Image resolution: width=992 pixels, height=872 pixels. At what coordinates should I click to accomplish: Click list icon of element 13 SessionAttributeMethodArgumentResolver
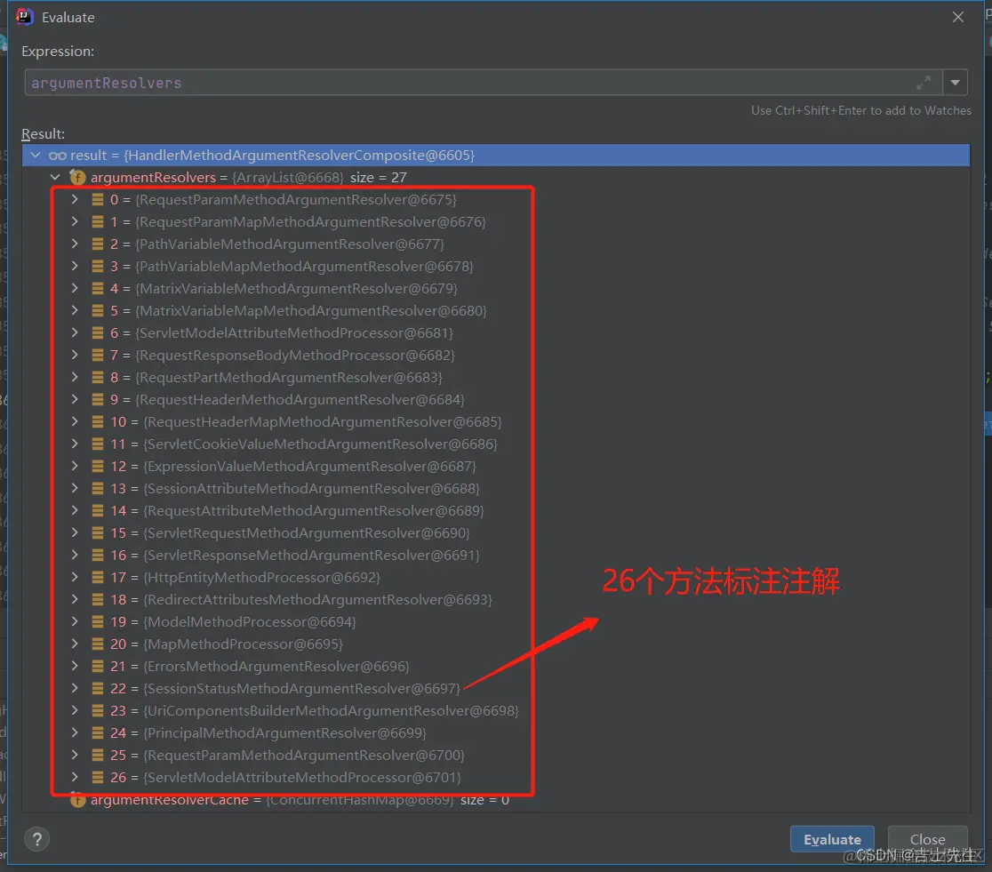[98, 488]
